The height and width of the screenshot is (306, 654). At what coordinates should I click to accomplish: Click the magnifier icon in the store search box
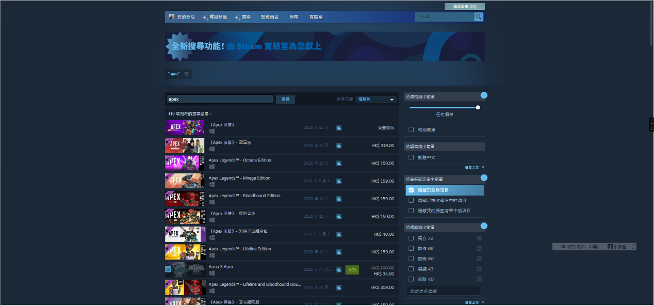479,17
